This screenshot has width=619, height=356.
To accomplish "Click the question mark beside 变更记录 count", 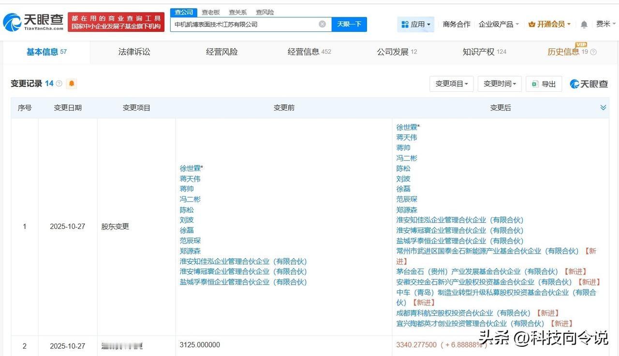I will 58,83.
